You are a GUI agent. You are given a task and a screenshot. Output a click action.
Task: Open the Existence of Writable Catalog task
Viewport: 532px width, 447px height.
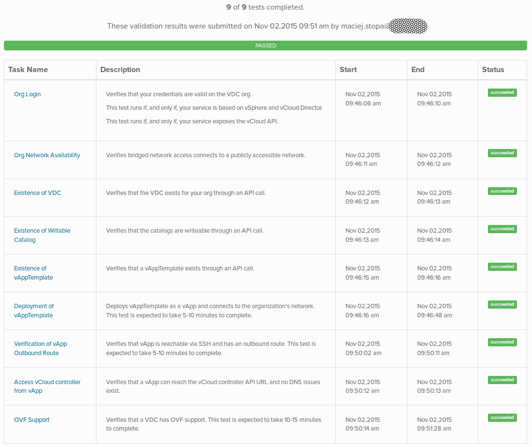(42, 235)
